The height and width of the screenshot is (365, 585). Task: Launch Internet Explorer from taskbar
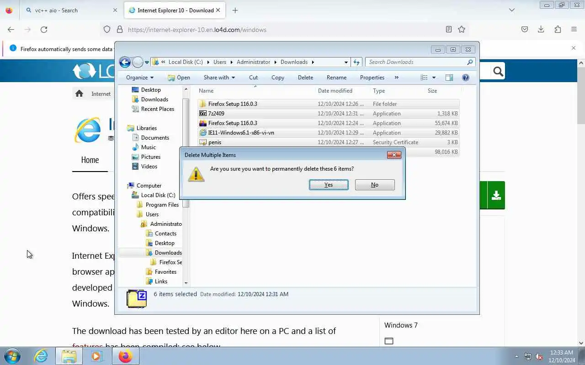tap(41, 356)
